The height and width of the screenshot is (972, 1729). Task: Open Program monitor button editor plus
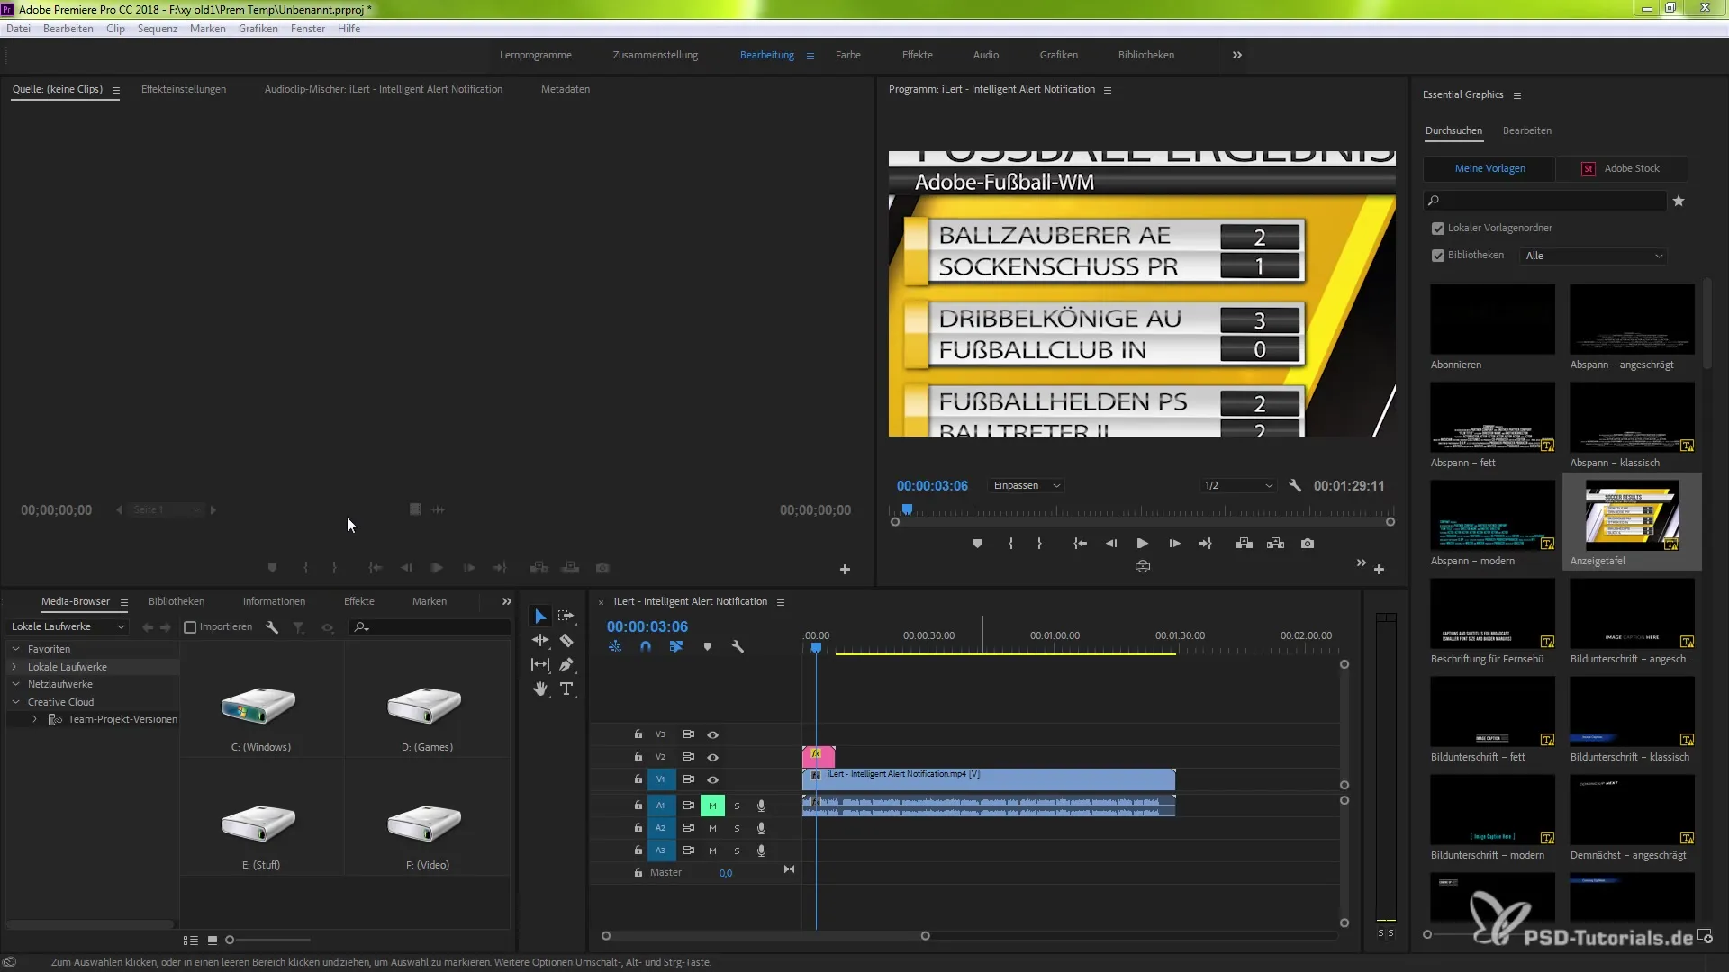pyautogui.click(x=1379, y=569)
